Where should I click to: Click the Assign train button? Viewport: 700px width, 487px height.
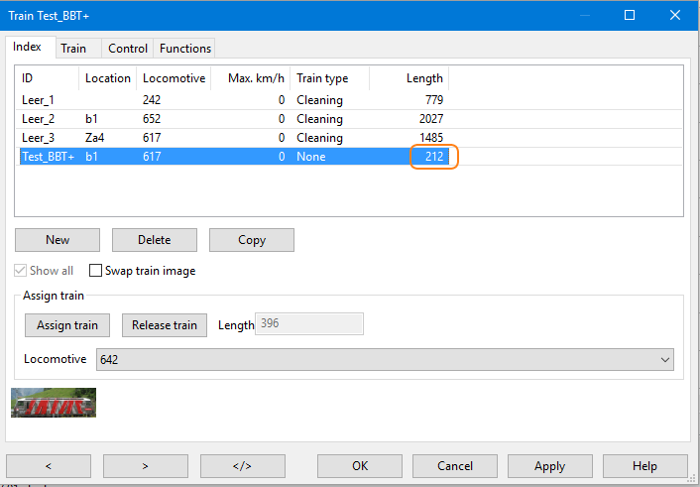click(67, 324)
